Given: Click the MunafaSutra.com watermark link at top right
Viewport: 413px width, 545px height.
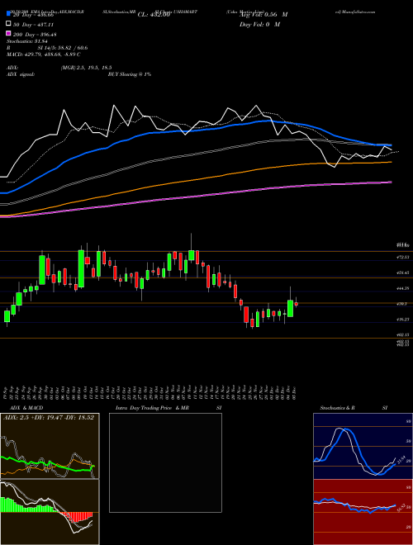Looking at the screenshot, I should coord(355,12).
